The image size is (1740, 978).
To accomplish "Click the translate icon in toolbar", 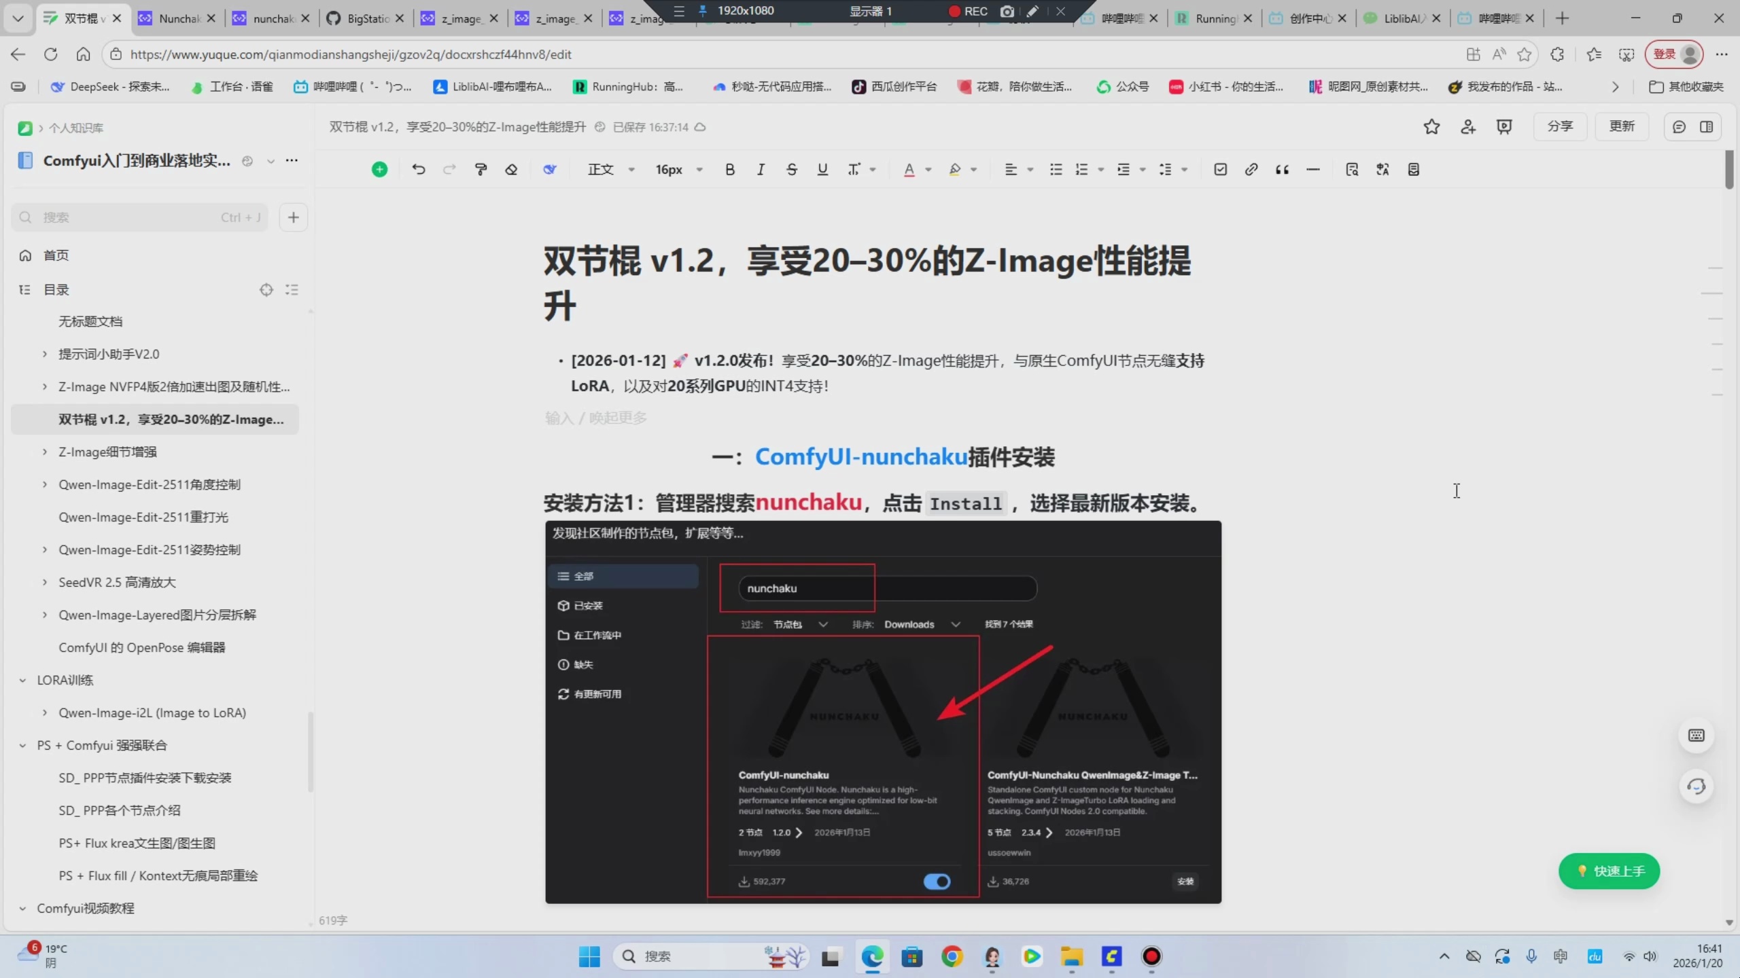I will tap(1382, 169).
